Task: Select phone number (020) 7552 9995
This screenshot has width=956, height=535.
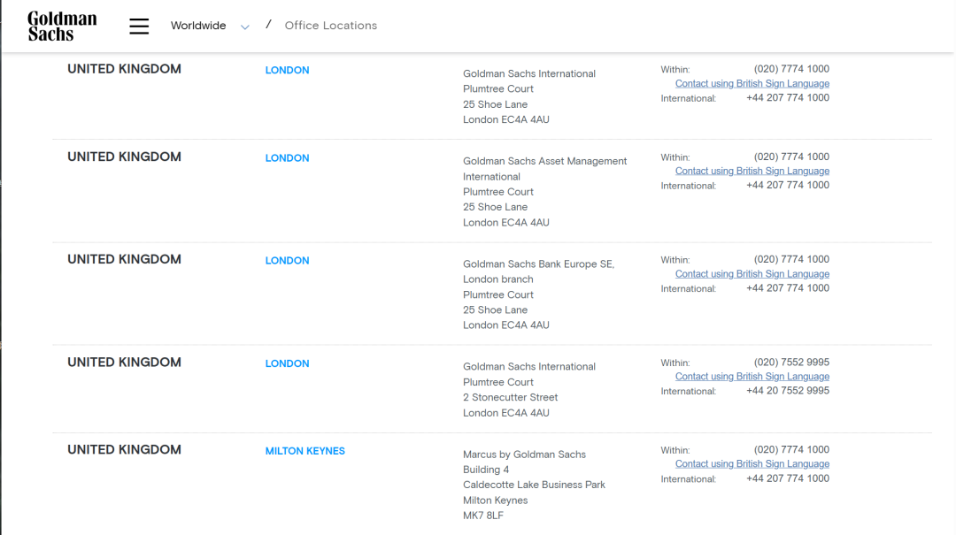Action: point(791,362)
